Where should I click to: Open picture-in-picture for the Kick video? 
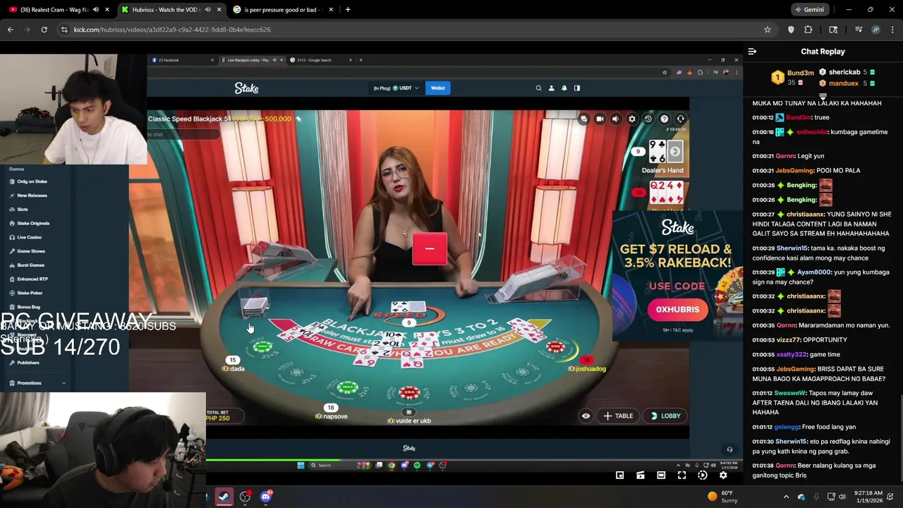coord(619,476)
